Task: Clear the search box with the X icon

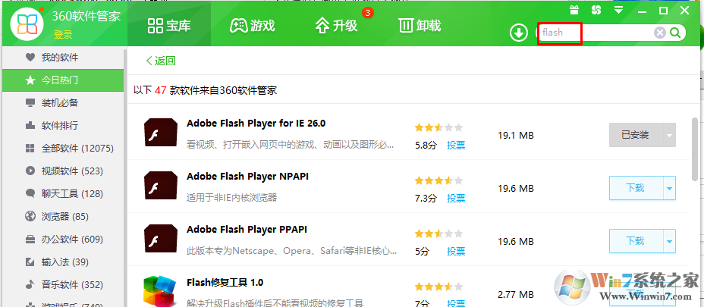Action: pos(659,33)
